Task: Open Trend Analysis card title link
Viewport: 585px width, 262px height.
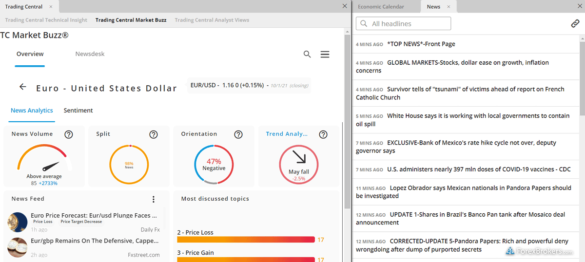Action: [x=287, y=134]
